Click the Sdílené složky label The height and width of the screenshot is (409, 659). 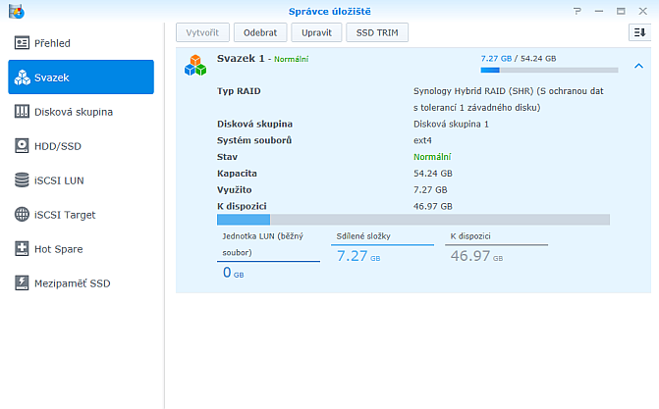(363, 236)
